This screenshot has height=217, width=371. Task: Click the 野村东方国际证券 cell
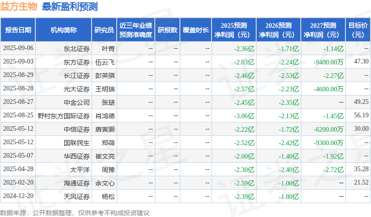tap(64, 116)
